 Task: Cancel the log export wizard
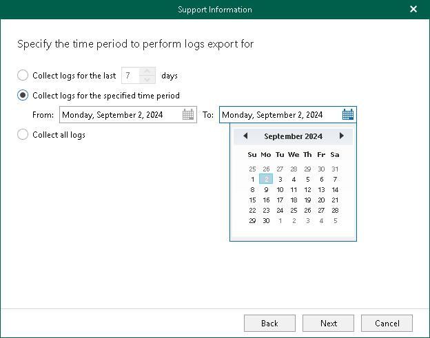click(387, 324)
